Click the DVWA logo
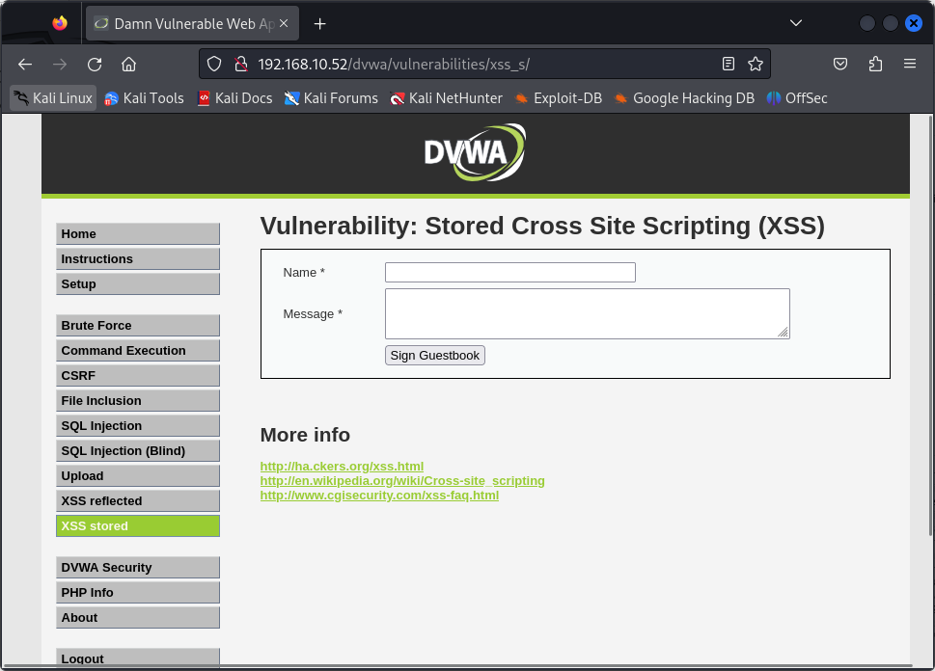935x671 pixels. [475, 152]
